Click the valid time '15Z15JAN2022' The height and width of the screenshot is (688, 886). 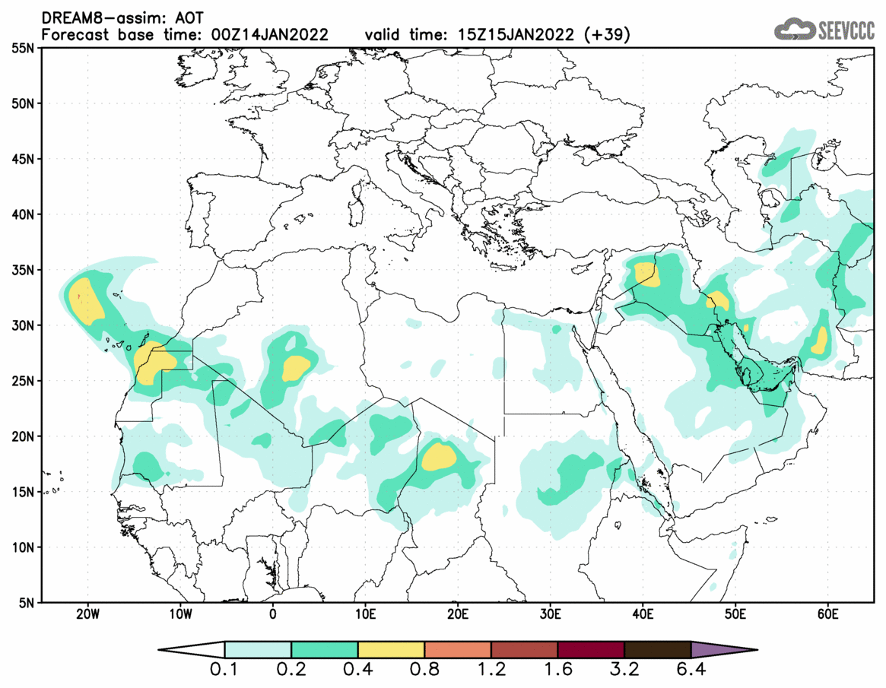[516, 35]
